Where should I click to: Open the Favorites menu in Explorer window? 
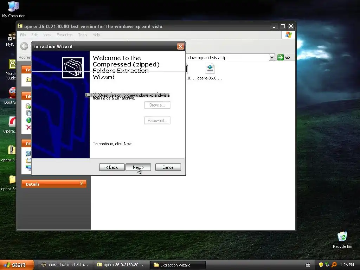[x=65, y=35]
